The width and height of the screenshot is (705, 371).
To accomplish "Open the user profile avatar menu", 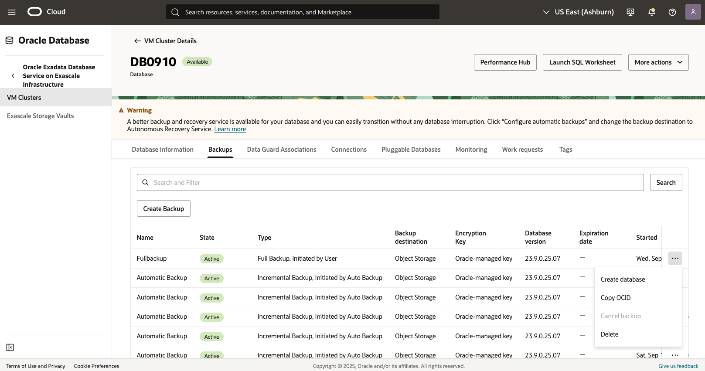I will click(x=693, y=12).
